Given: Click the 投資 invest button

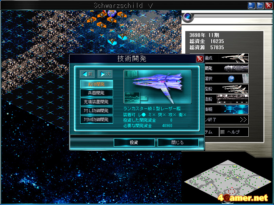Looking at the screenshot, I should [134, 142].
